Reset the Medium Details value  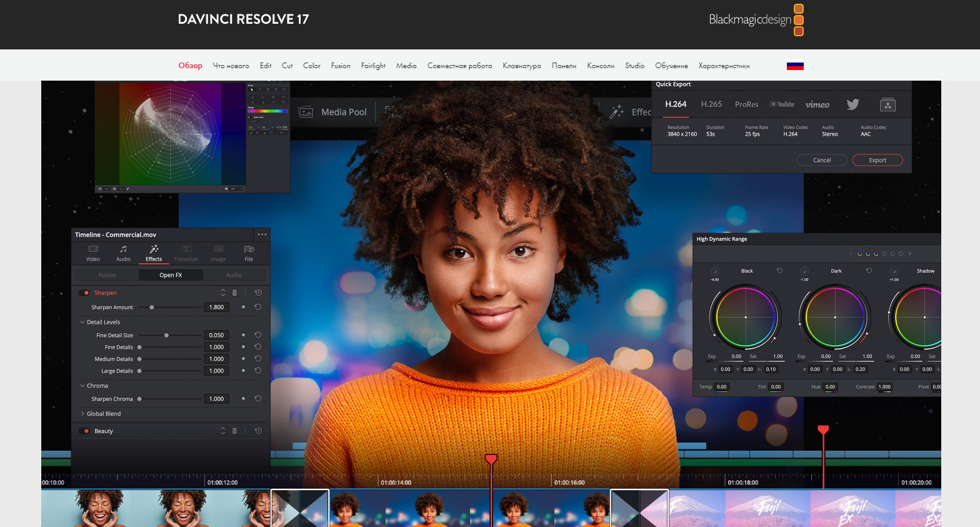(257, 359)
